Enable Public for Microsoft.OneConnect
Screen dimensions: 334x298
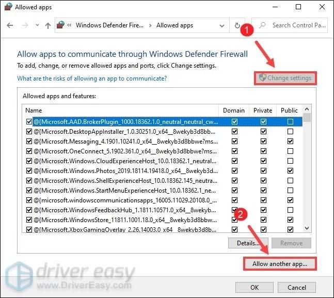(290, 151)
